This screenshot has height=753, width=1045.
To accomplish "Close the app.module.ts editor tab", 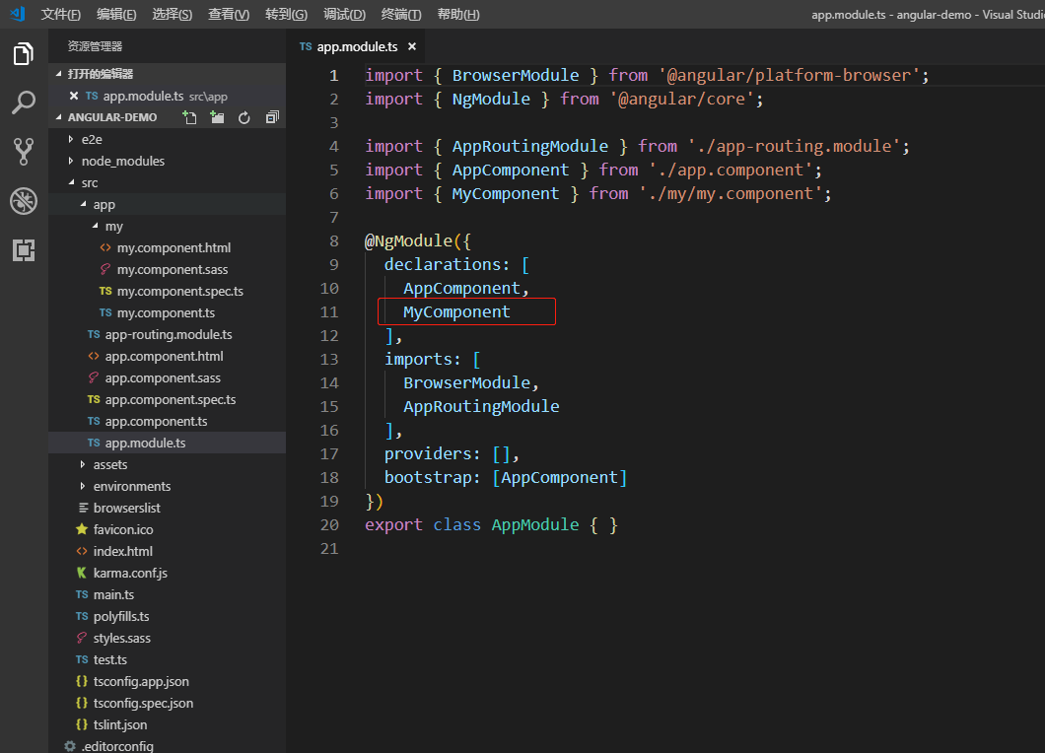I will pos(412,46).
